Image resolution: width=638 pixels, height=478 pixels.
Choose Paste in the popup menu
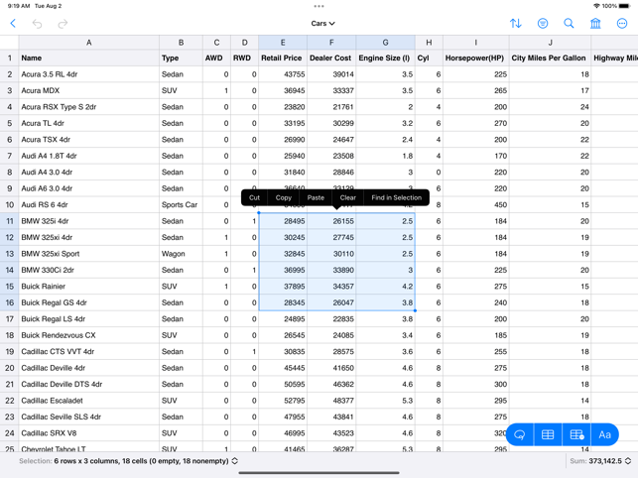pos(316,197)
